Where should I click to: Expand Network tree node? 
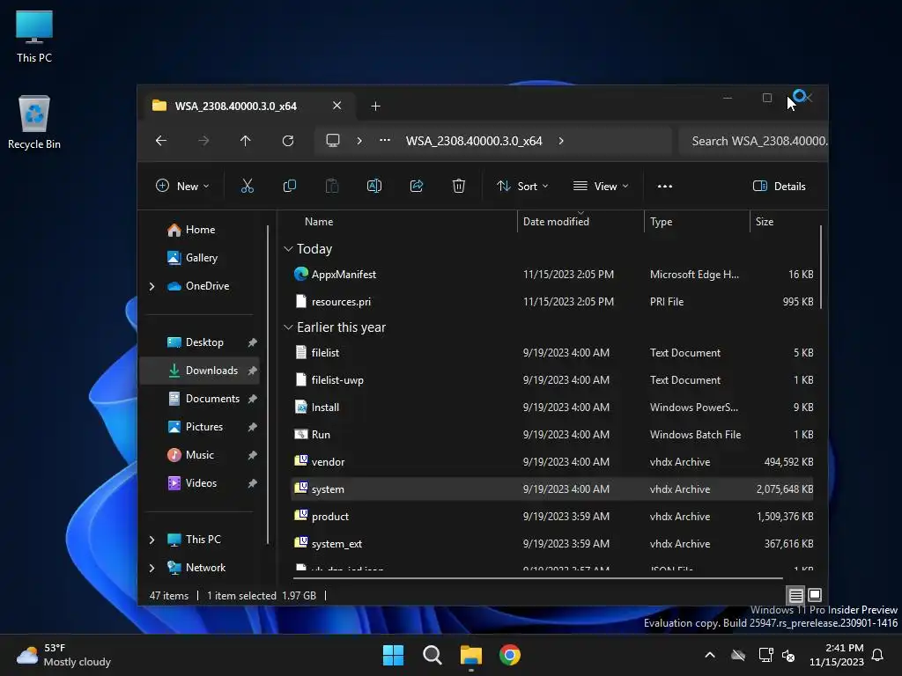[152, 568]
